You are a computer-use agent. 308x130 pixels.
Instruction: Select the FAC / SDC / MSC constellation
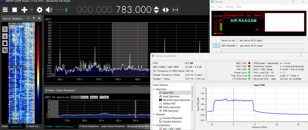coord(170,129)
